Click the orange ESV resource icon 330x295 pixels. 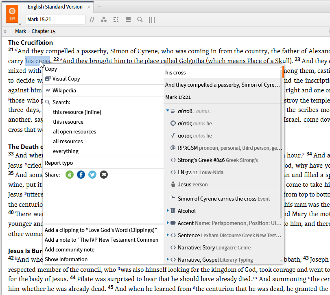[x=12, y=14]
